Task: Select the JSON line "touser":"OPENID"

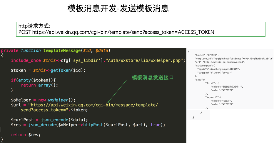Action: [207, 55]
